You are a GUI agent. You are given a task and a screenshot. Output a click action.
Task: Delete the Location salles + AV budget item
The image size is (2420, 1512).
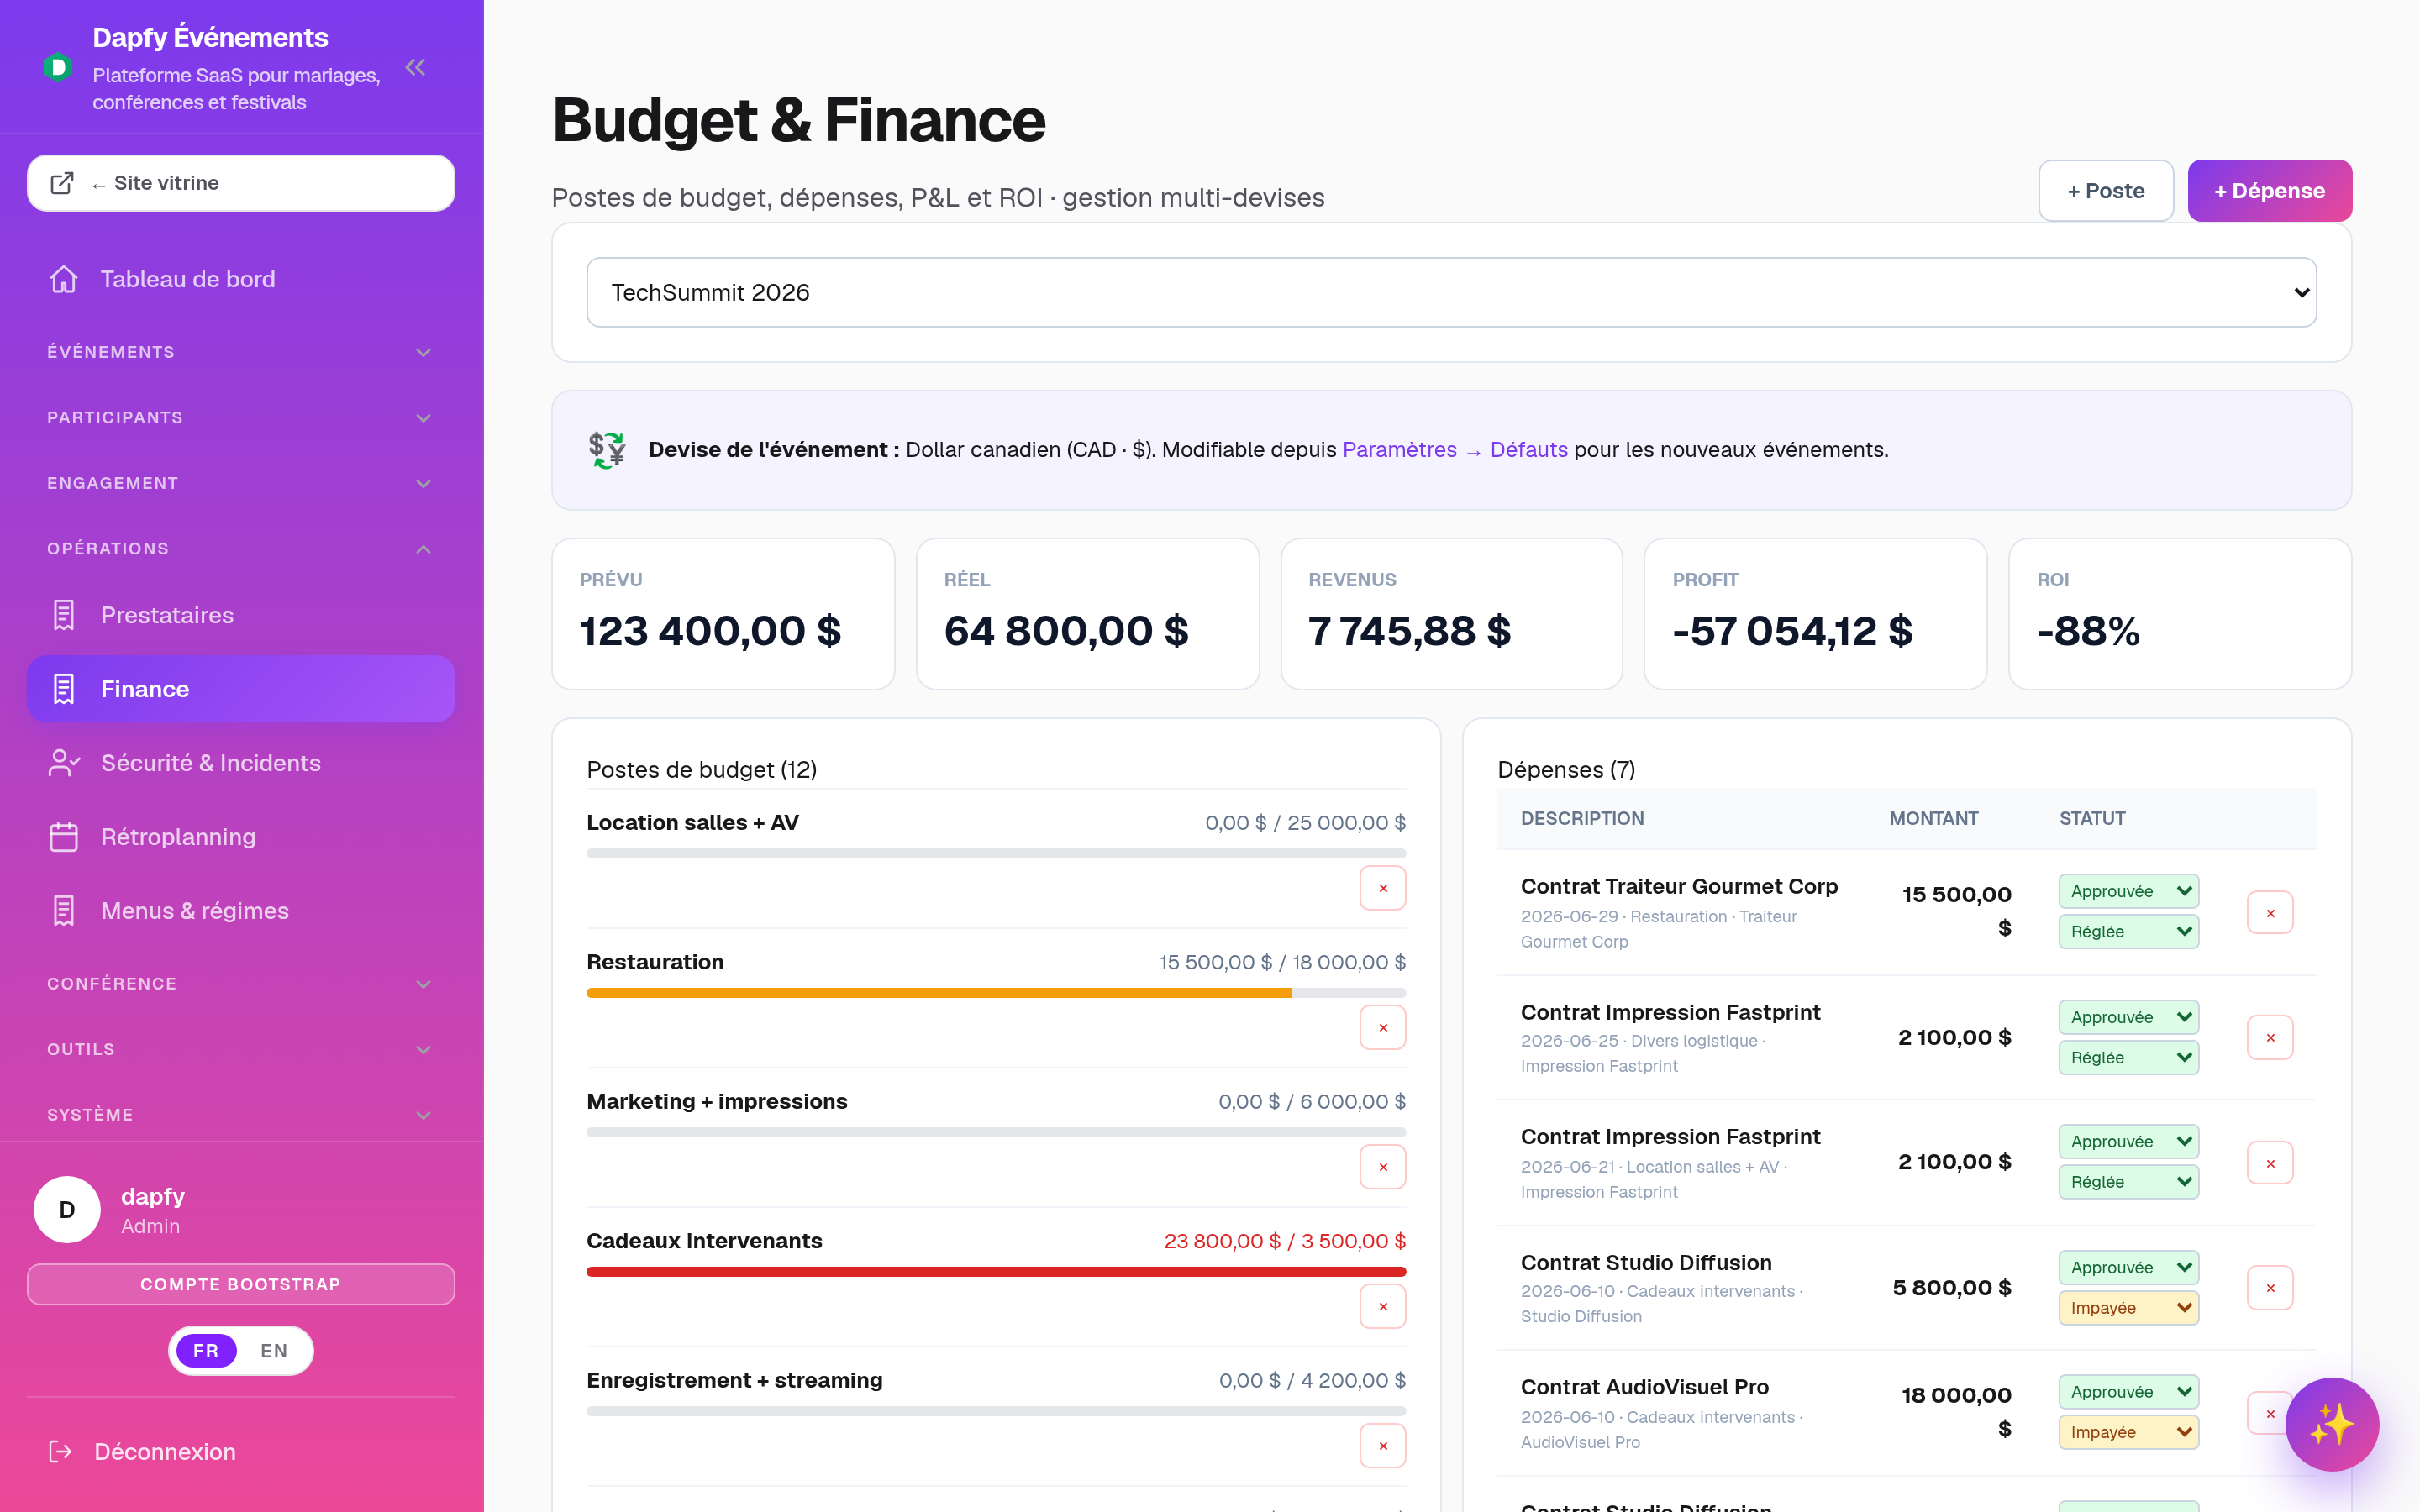tap(1383, 888)
